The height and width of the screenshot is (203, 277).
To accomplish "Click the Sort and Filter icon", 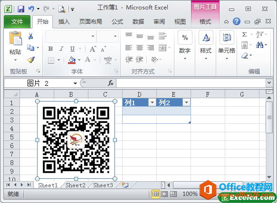I will [x=260, y=35].
